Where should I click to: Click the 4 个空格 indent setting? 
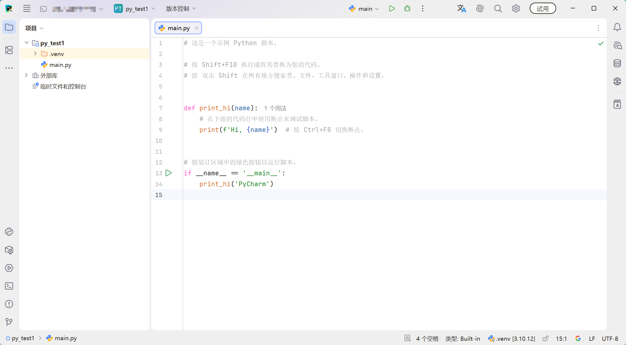(427, 339)
